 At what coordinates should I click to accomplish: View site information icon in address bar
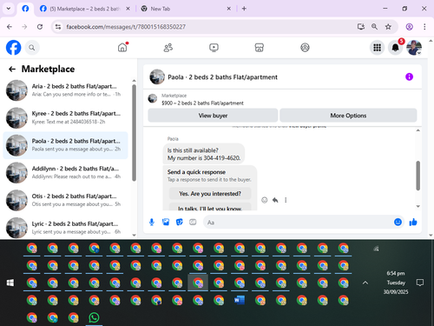point(58,27)
